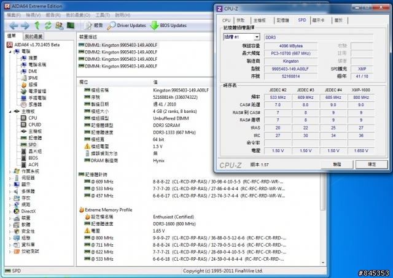Open the users icon in AIDA64 toolbar
The width and height of the screenshot is (393, 278).
click(x=60, y=26)
